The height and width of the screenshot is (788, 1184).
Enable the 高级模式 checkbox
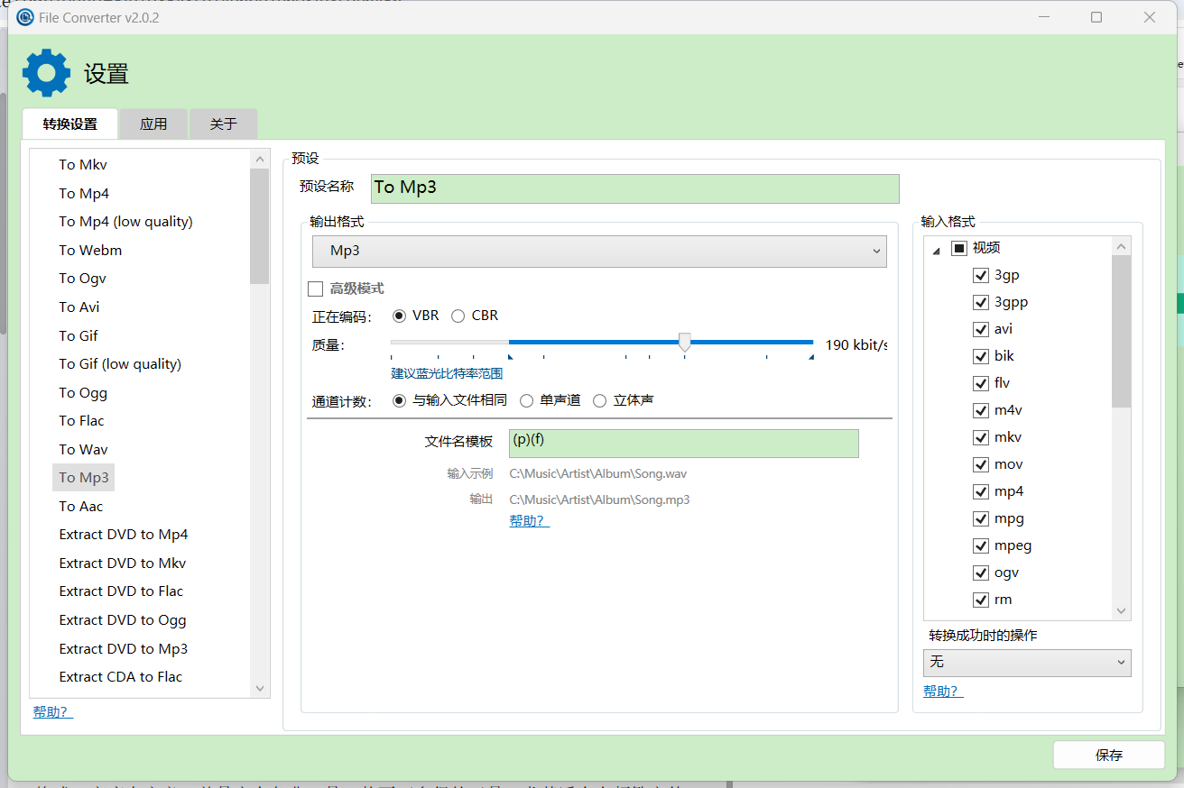pyautogui.click(x=316, y=289)
